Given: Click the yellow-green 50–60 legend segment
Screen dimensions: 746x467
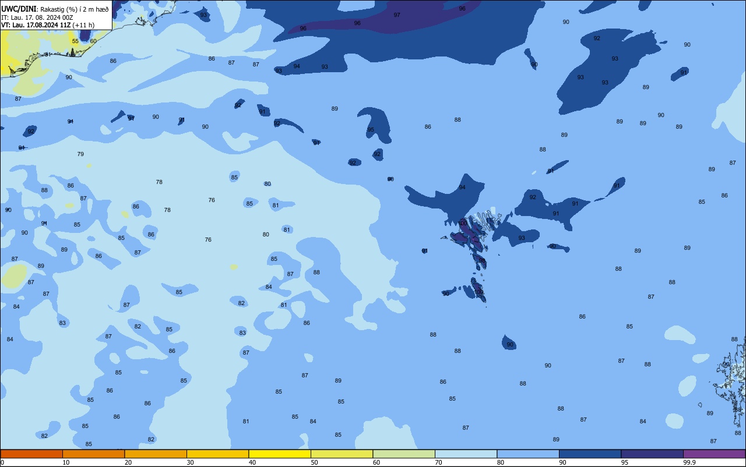Looking at the screenshot, I should pos(342,454).
